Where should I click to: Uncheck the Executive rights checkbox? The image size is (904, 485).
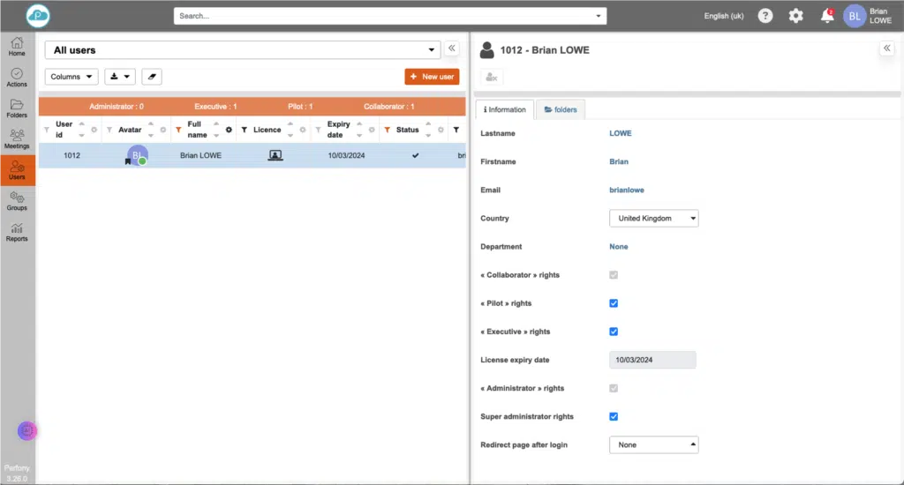pos(614,332)
